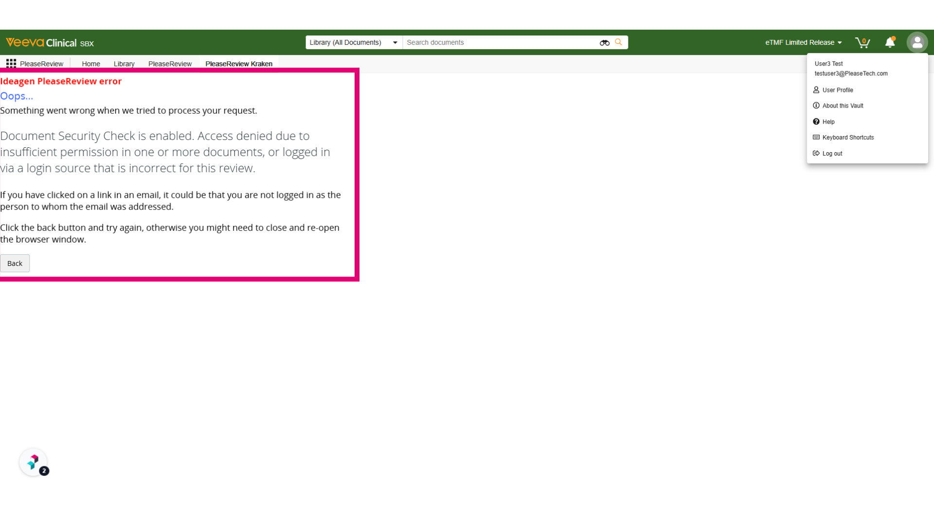Click the Search documents field
Screen dimensions: 934x525
click(x=501, y=42)
